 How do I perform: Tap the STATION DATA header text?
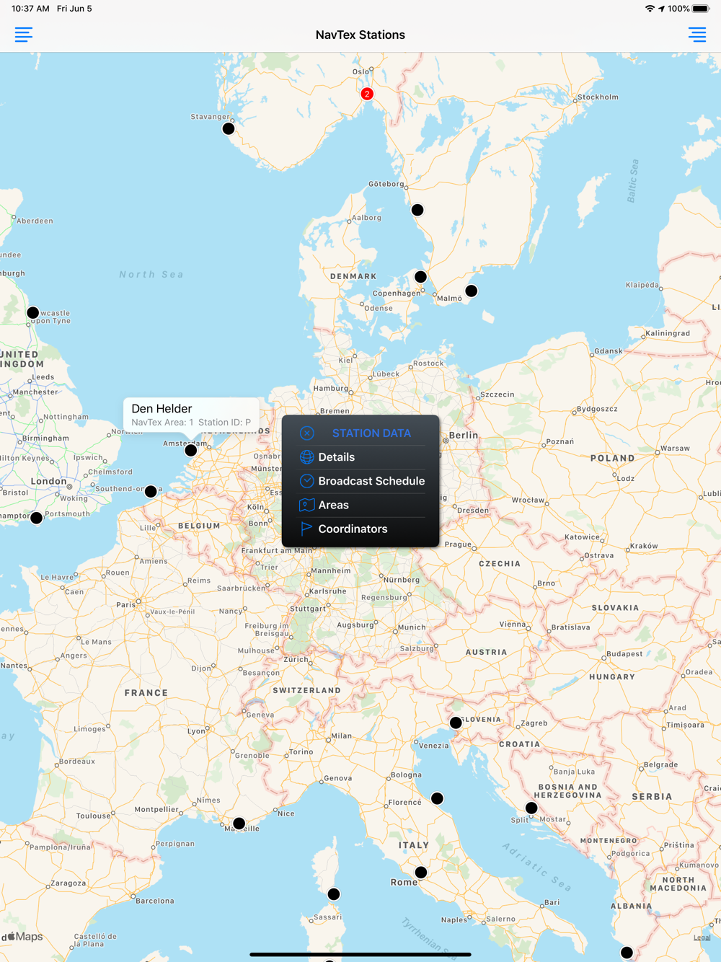tap(371, 433)
